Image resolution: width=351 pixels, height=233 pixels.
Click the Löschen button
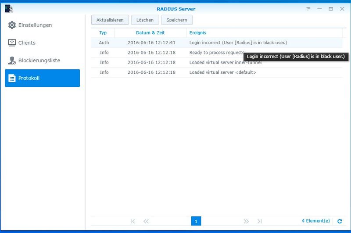145,20
